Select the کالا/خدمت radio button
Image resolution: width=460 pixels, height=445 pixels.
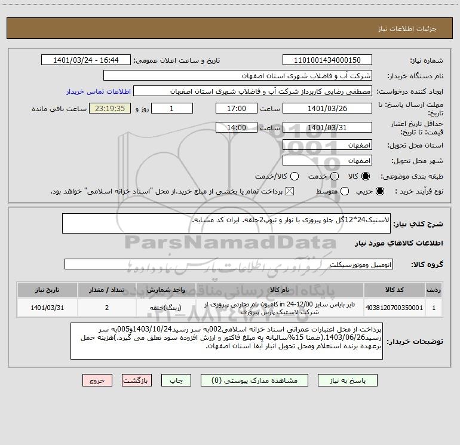(295, 176)
